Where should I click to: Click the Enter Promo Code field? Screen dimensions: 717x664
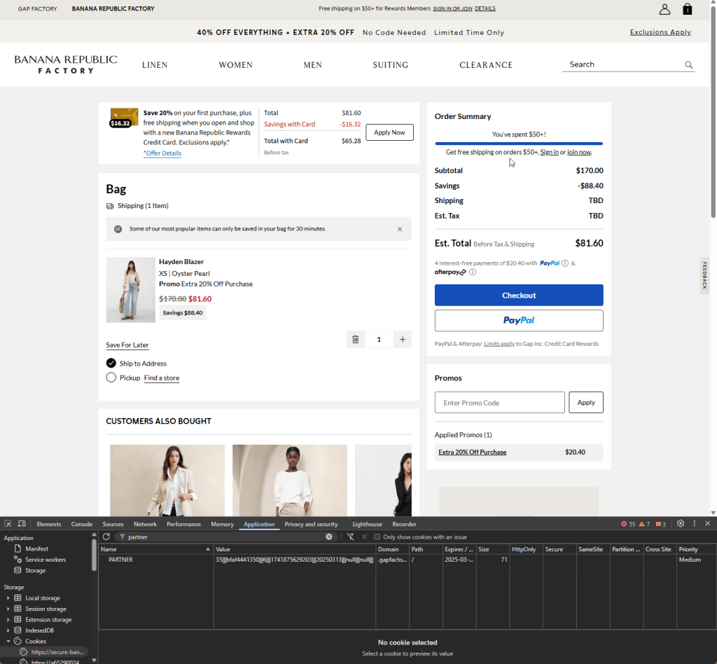point(499,403)
